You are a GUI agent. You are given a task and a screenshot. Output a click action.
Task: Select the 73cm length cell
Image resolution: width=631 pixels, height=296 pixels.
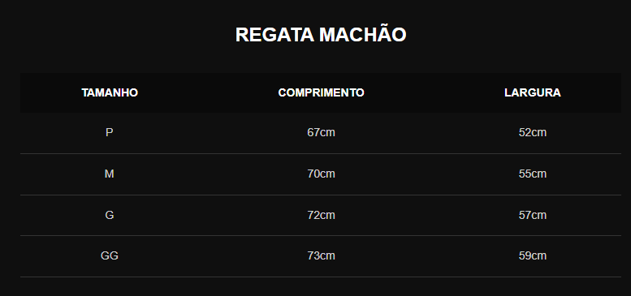pos(321,255)
